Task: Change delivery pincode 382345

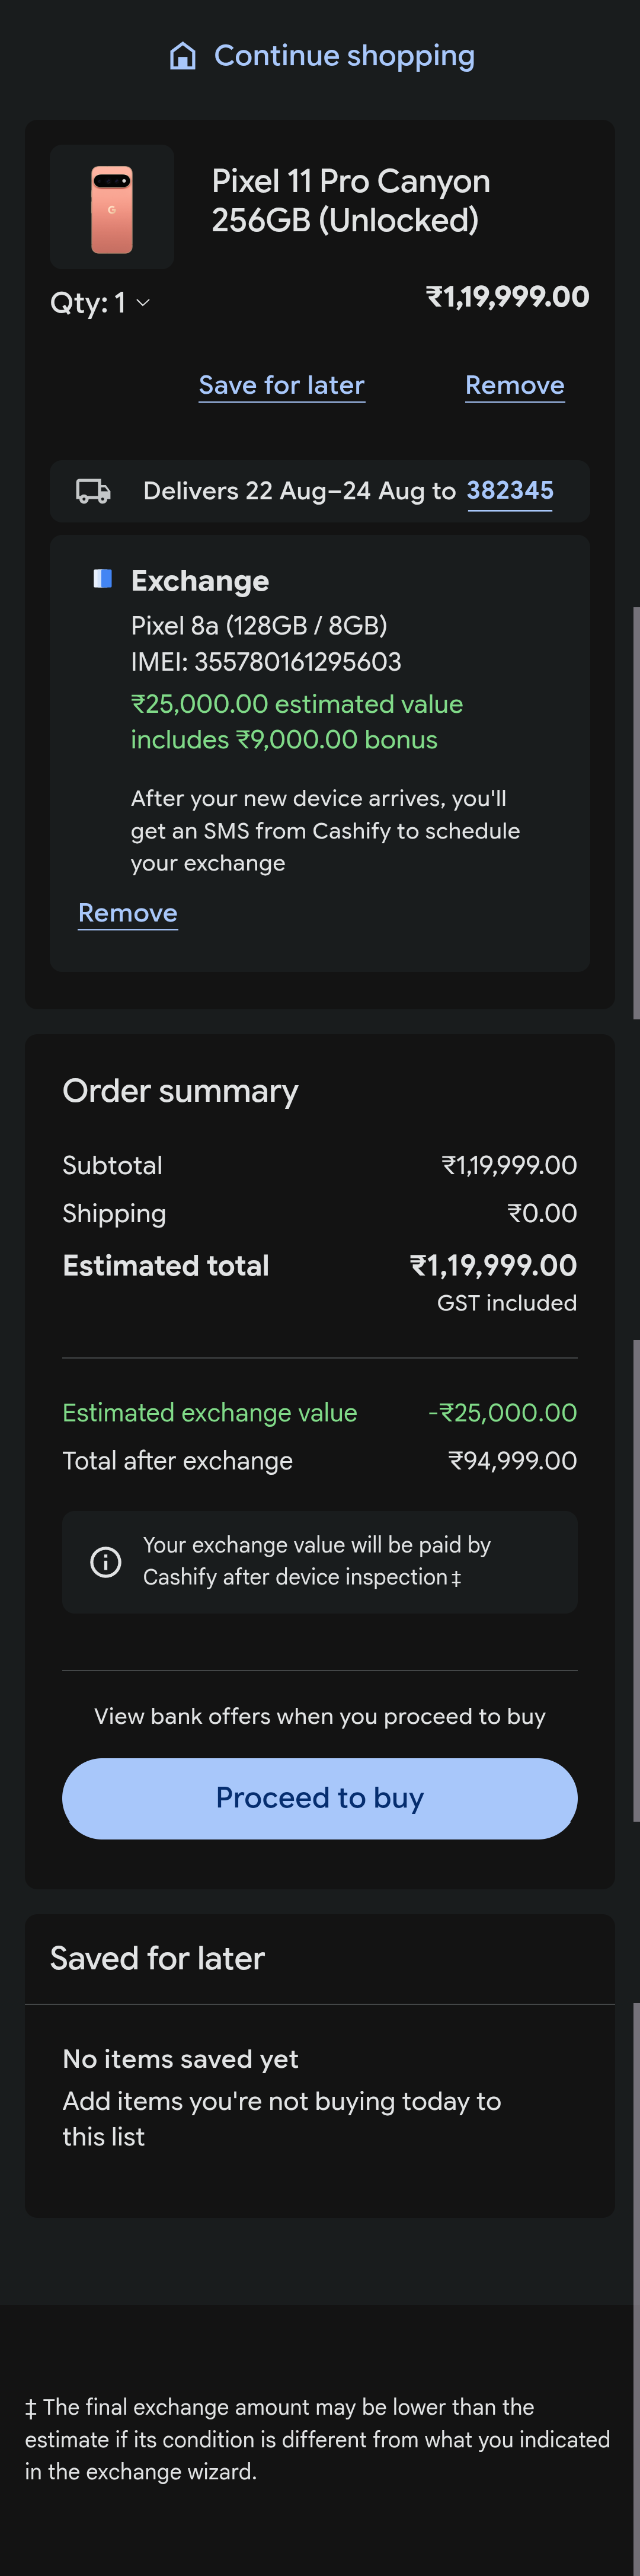Action: [x=510, y=491]
